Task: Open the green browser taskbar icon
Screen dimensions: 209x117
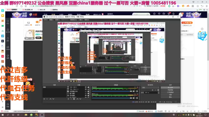Action: click(x=31, y=115)
